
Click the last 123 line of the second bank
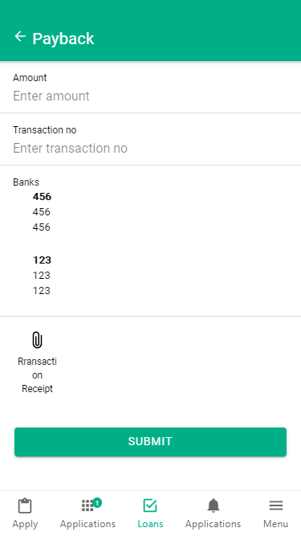point(41,291)
